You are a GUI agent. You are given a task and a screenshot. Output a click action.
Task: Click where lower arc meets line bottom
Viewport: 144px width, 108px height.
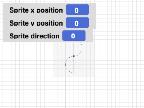[74, 73]
